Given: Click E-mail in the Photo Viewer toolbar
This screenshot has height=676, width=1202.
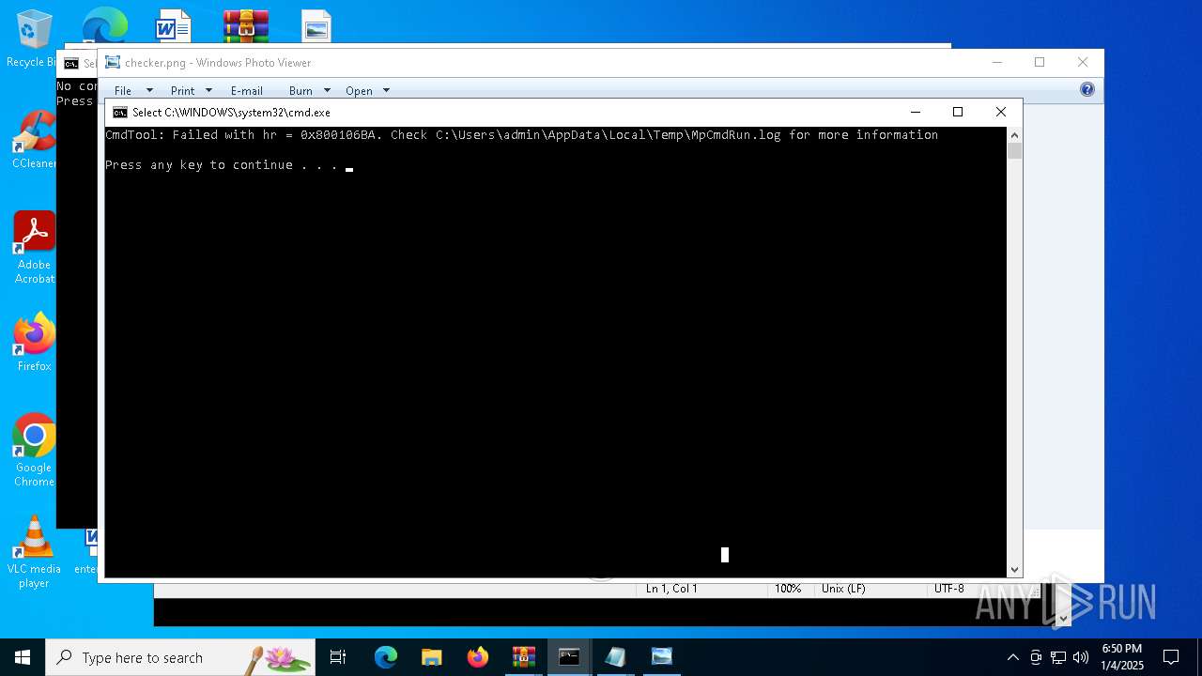Looking at the screenshot, I should click(246, 90).
